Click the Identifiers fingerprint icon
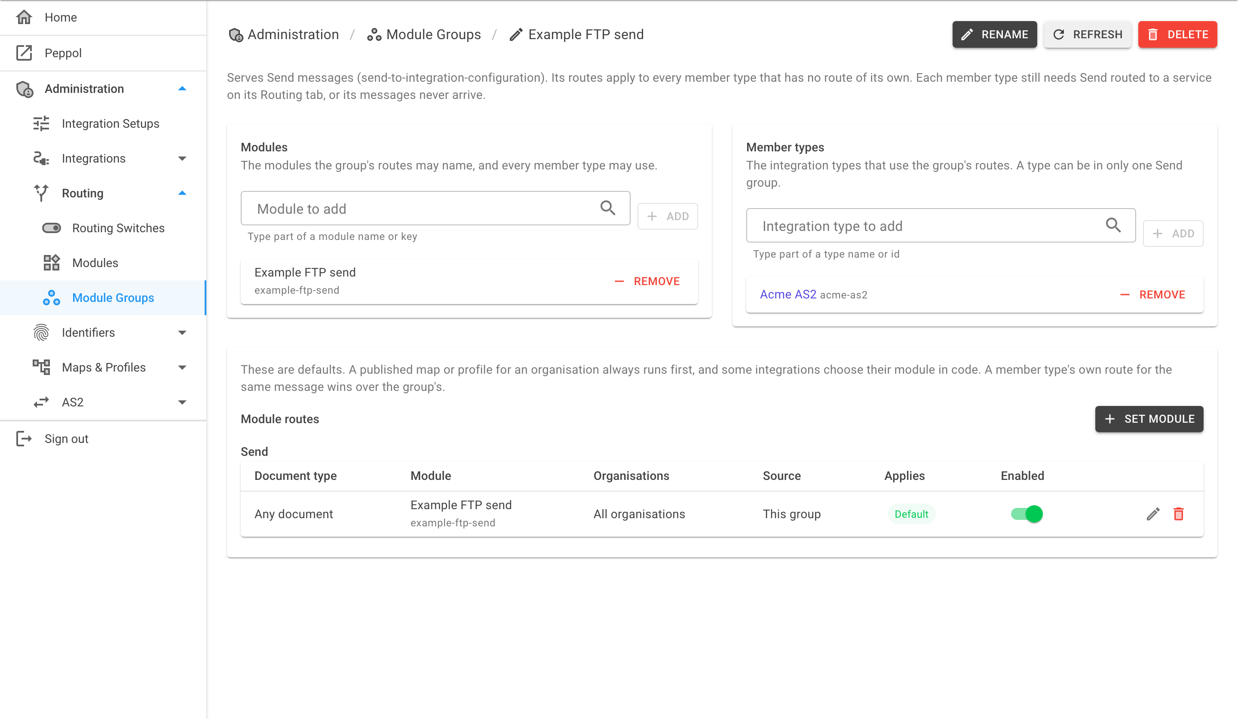Viewport: 1238px width, 719px height. 41,332
